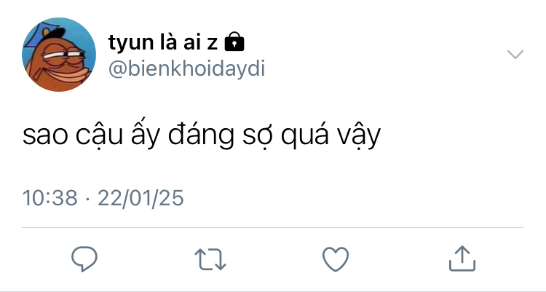Screen dimensions: 546x292
Task: Open the reply speech bubble icon
Action: pos(84,259)
